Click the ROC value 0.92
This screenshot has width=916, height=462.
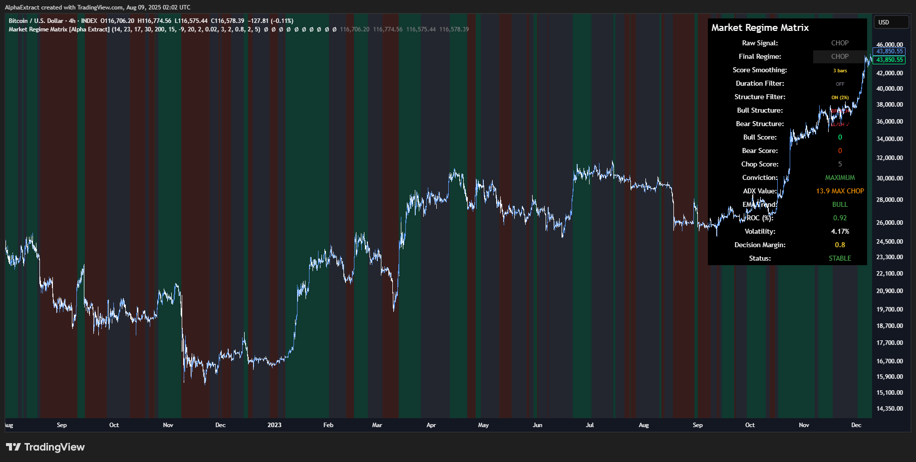(x=840, y=218)
